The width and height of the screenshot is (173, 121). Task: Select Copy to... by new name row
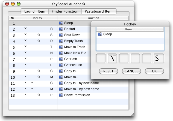pos(69,83)
